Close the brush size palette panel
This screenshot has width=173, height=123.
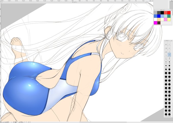click(172, 41)
